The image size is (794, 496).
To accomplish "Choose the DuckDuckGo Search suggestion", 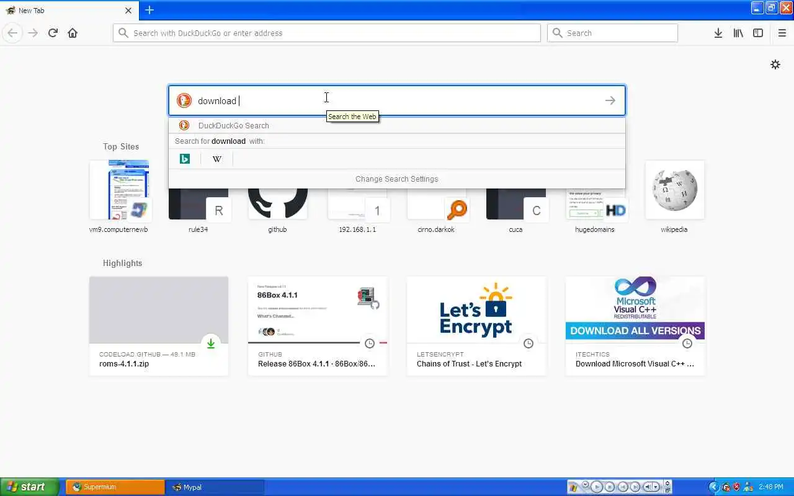I will tap(397, 125).
